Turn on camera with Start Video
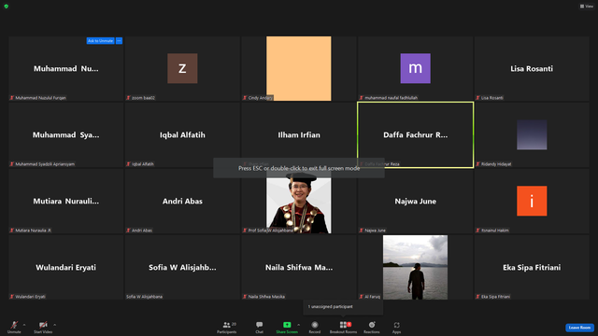This screenshot has width=598, height=336. (x=43, y=327)
